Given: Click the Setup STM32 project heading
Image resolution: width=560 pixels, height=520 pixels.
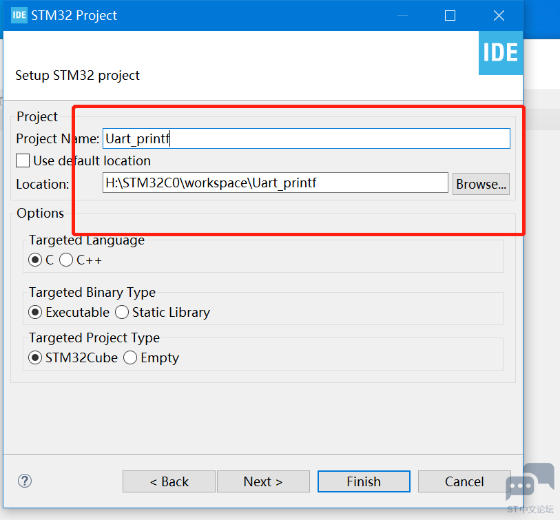Looking at the screenshot, I should click(78, 75).
